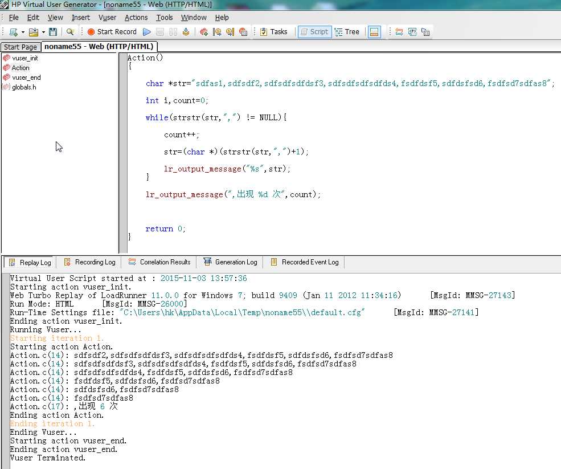Switch to Script view
The image size is (561, 469).
(x=313, y=32)
